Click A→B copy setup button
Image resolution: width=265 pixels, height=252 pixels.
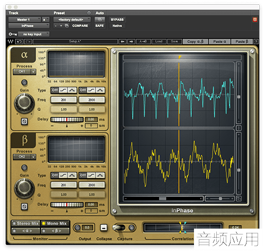pos(143,41)
